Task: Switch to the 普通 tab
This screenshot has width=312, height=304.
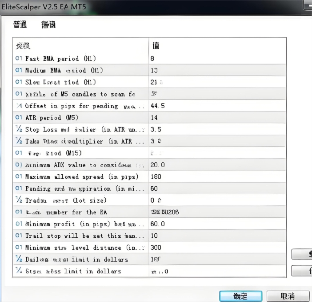Action: (20, 25)
